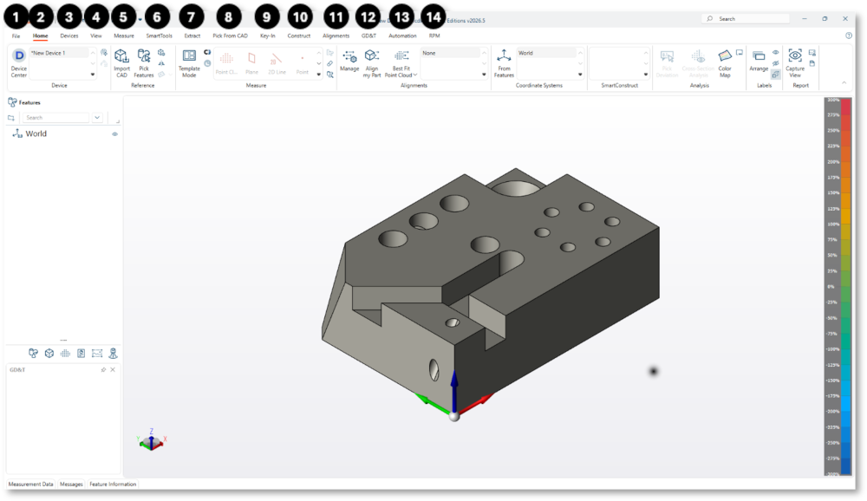Click the deviation color scale bar

coord(838,286)
